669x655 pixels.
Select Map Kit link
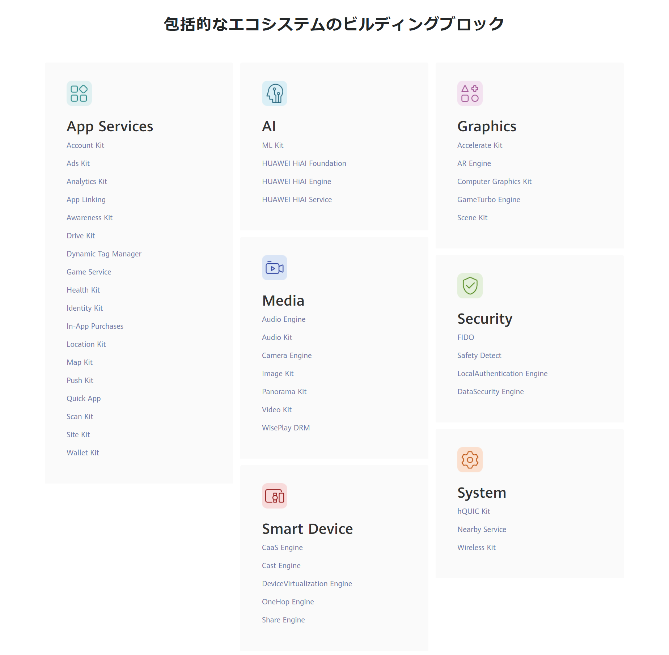click(80, 362)
